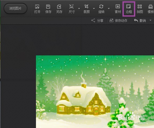Open the 素材 materials panel
The image size is (154, 128).
tap(118, 9)
